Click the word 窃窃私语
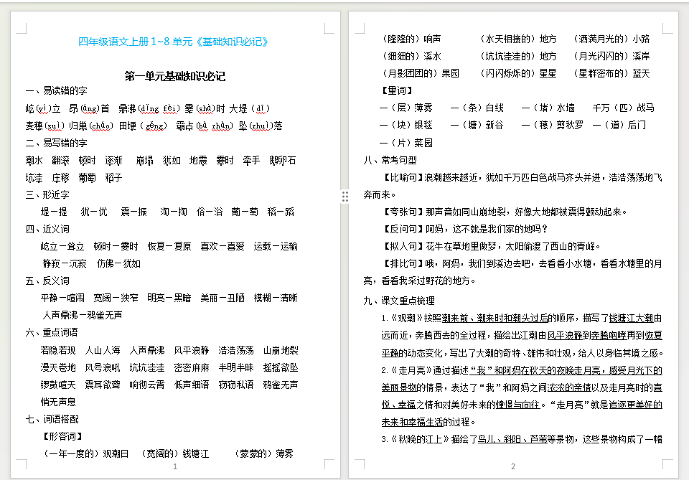 (236, 385)
